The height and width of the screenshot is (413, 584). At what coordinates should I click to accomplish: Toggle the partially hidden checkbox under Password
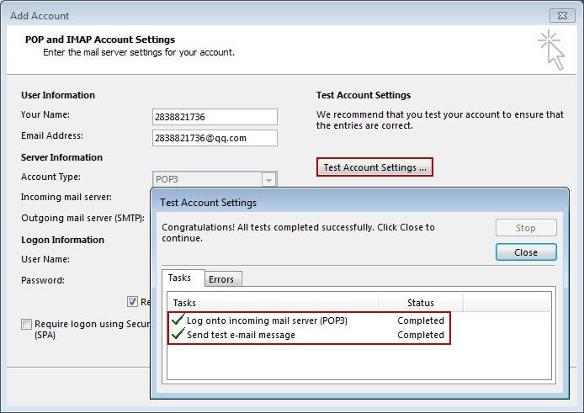coord(132,301)
